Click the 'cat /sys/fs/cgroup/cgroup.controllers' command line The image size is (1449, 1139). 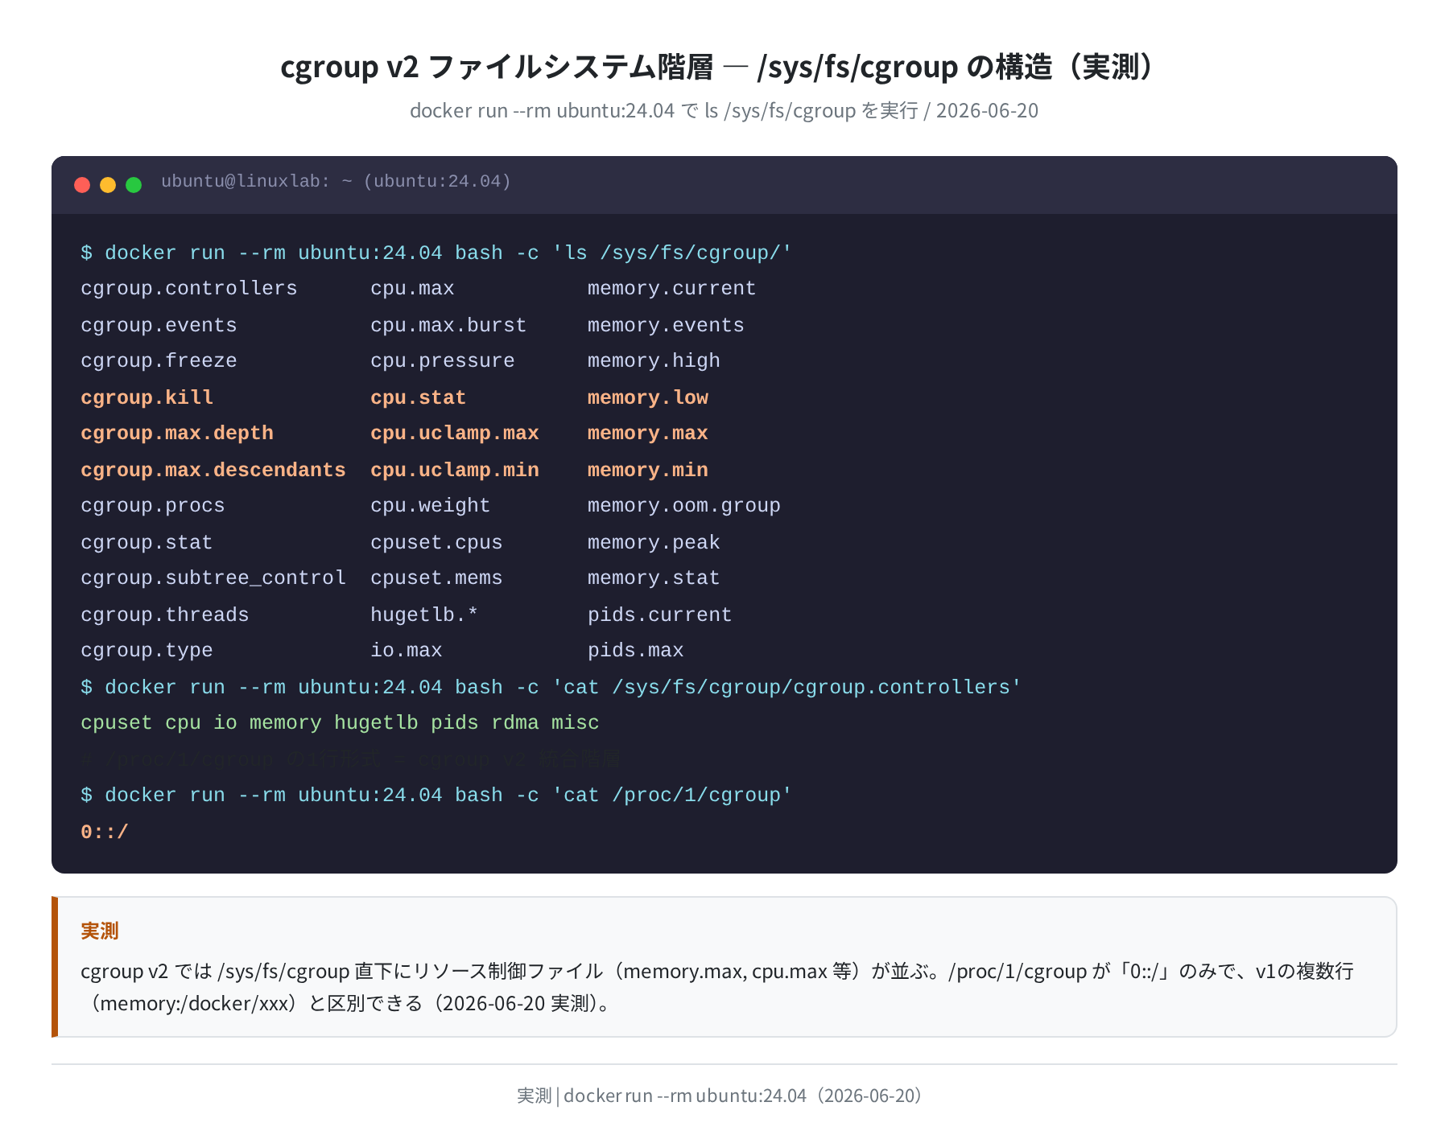(551, 687)
